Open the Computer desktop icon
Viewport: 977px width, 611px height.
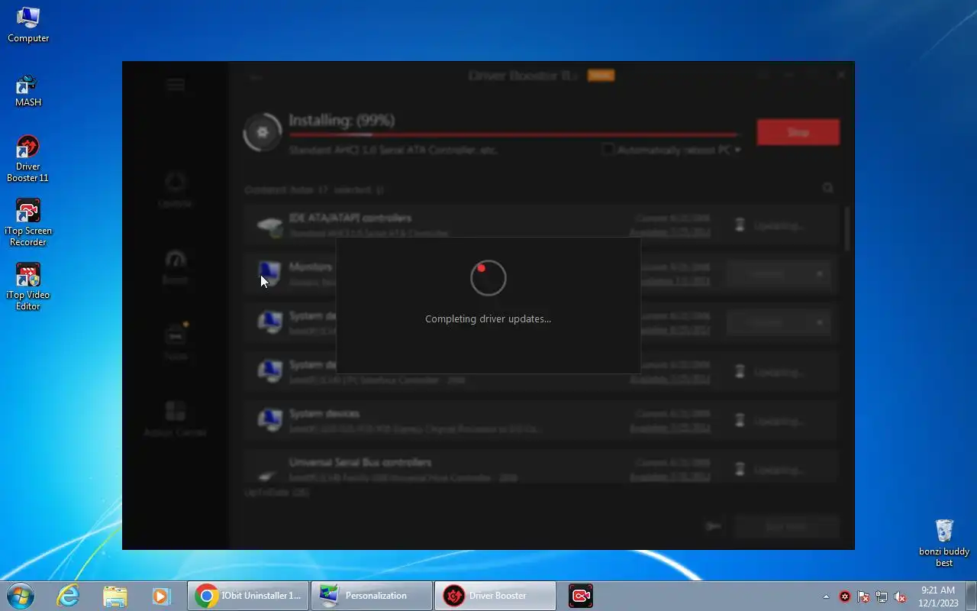pyautogui.click(x=28, y=24)
